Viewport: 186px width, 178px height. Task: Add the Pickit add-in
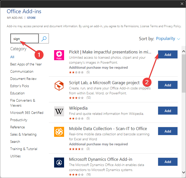tap(168, 54)
